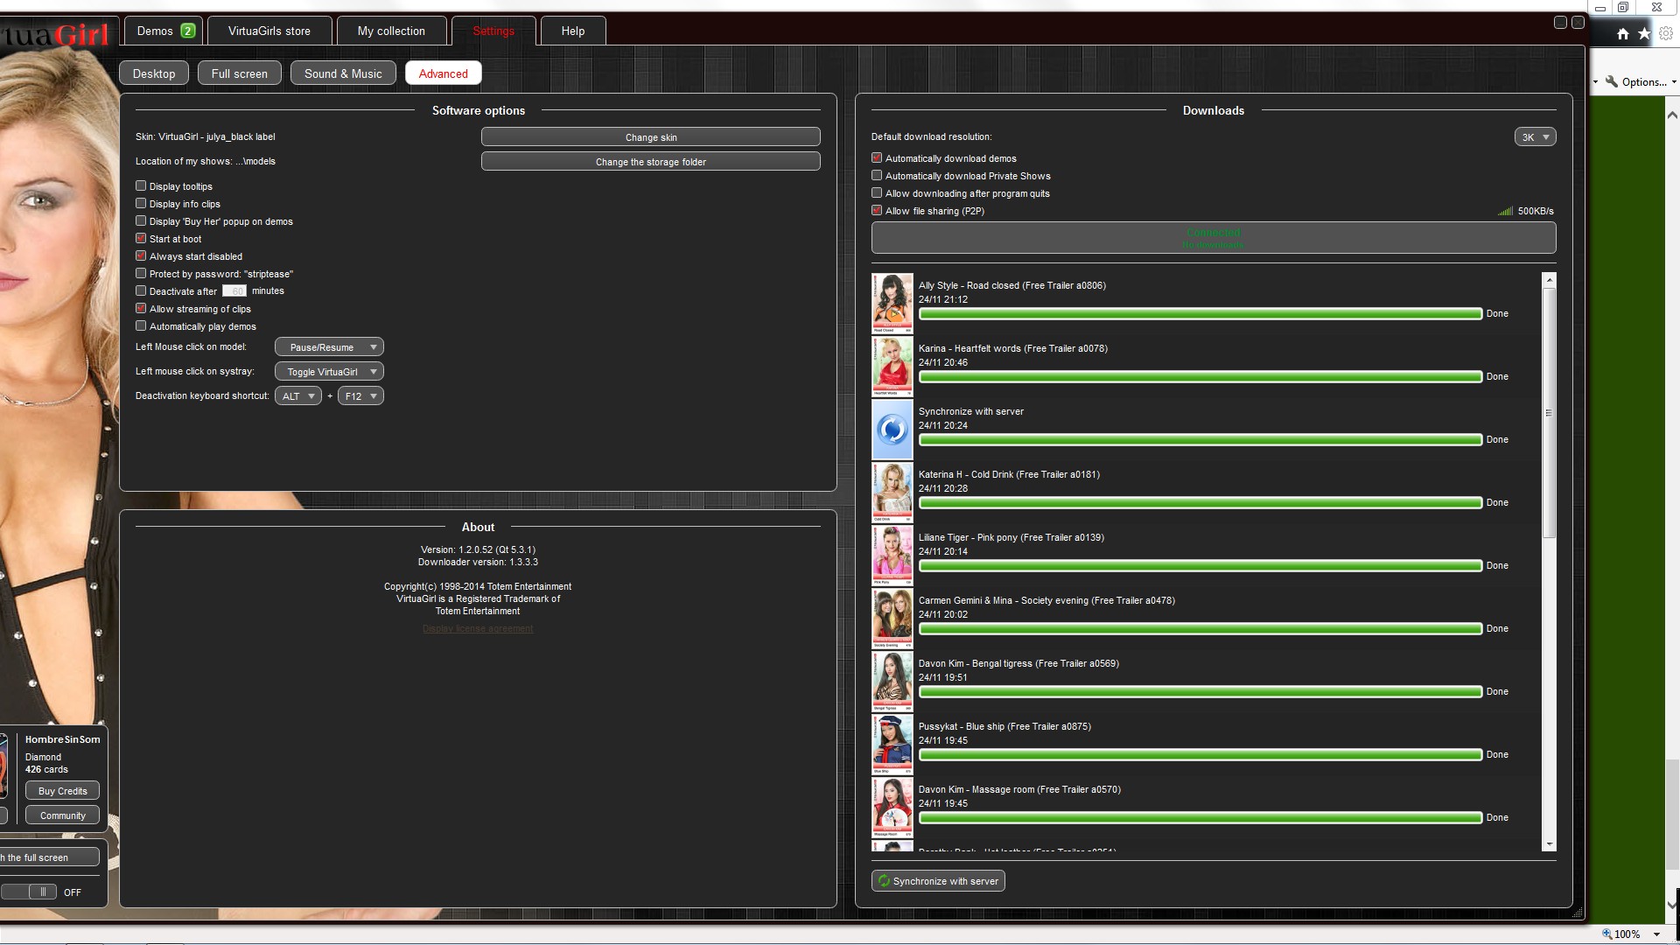Enable Allow downloading after program quits
The height and width of the screenshot is (945, 1680).
pos(877,192)
